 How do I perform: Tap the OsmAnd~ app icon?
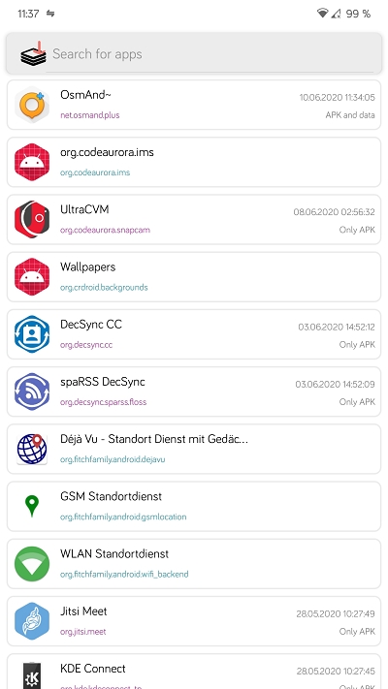coord(32,105)
